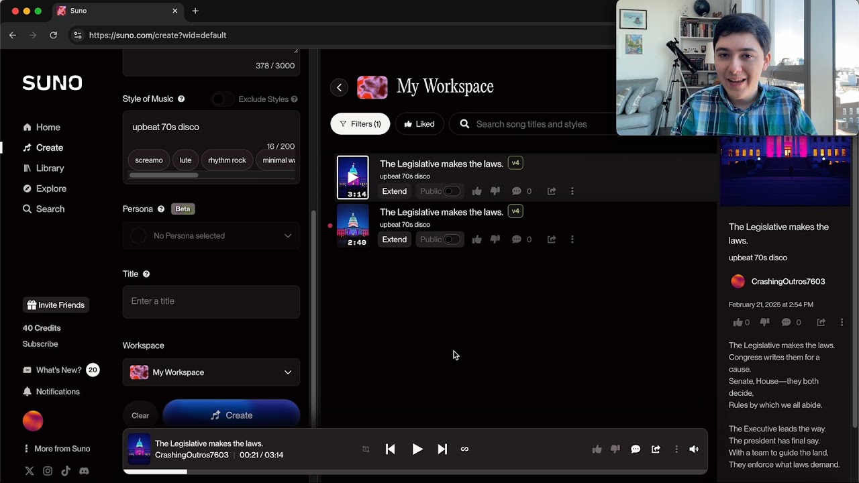Open more options for 2:40 song
The image size is (859, 483).
pos(572,239)
